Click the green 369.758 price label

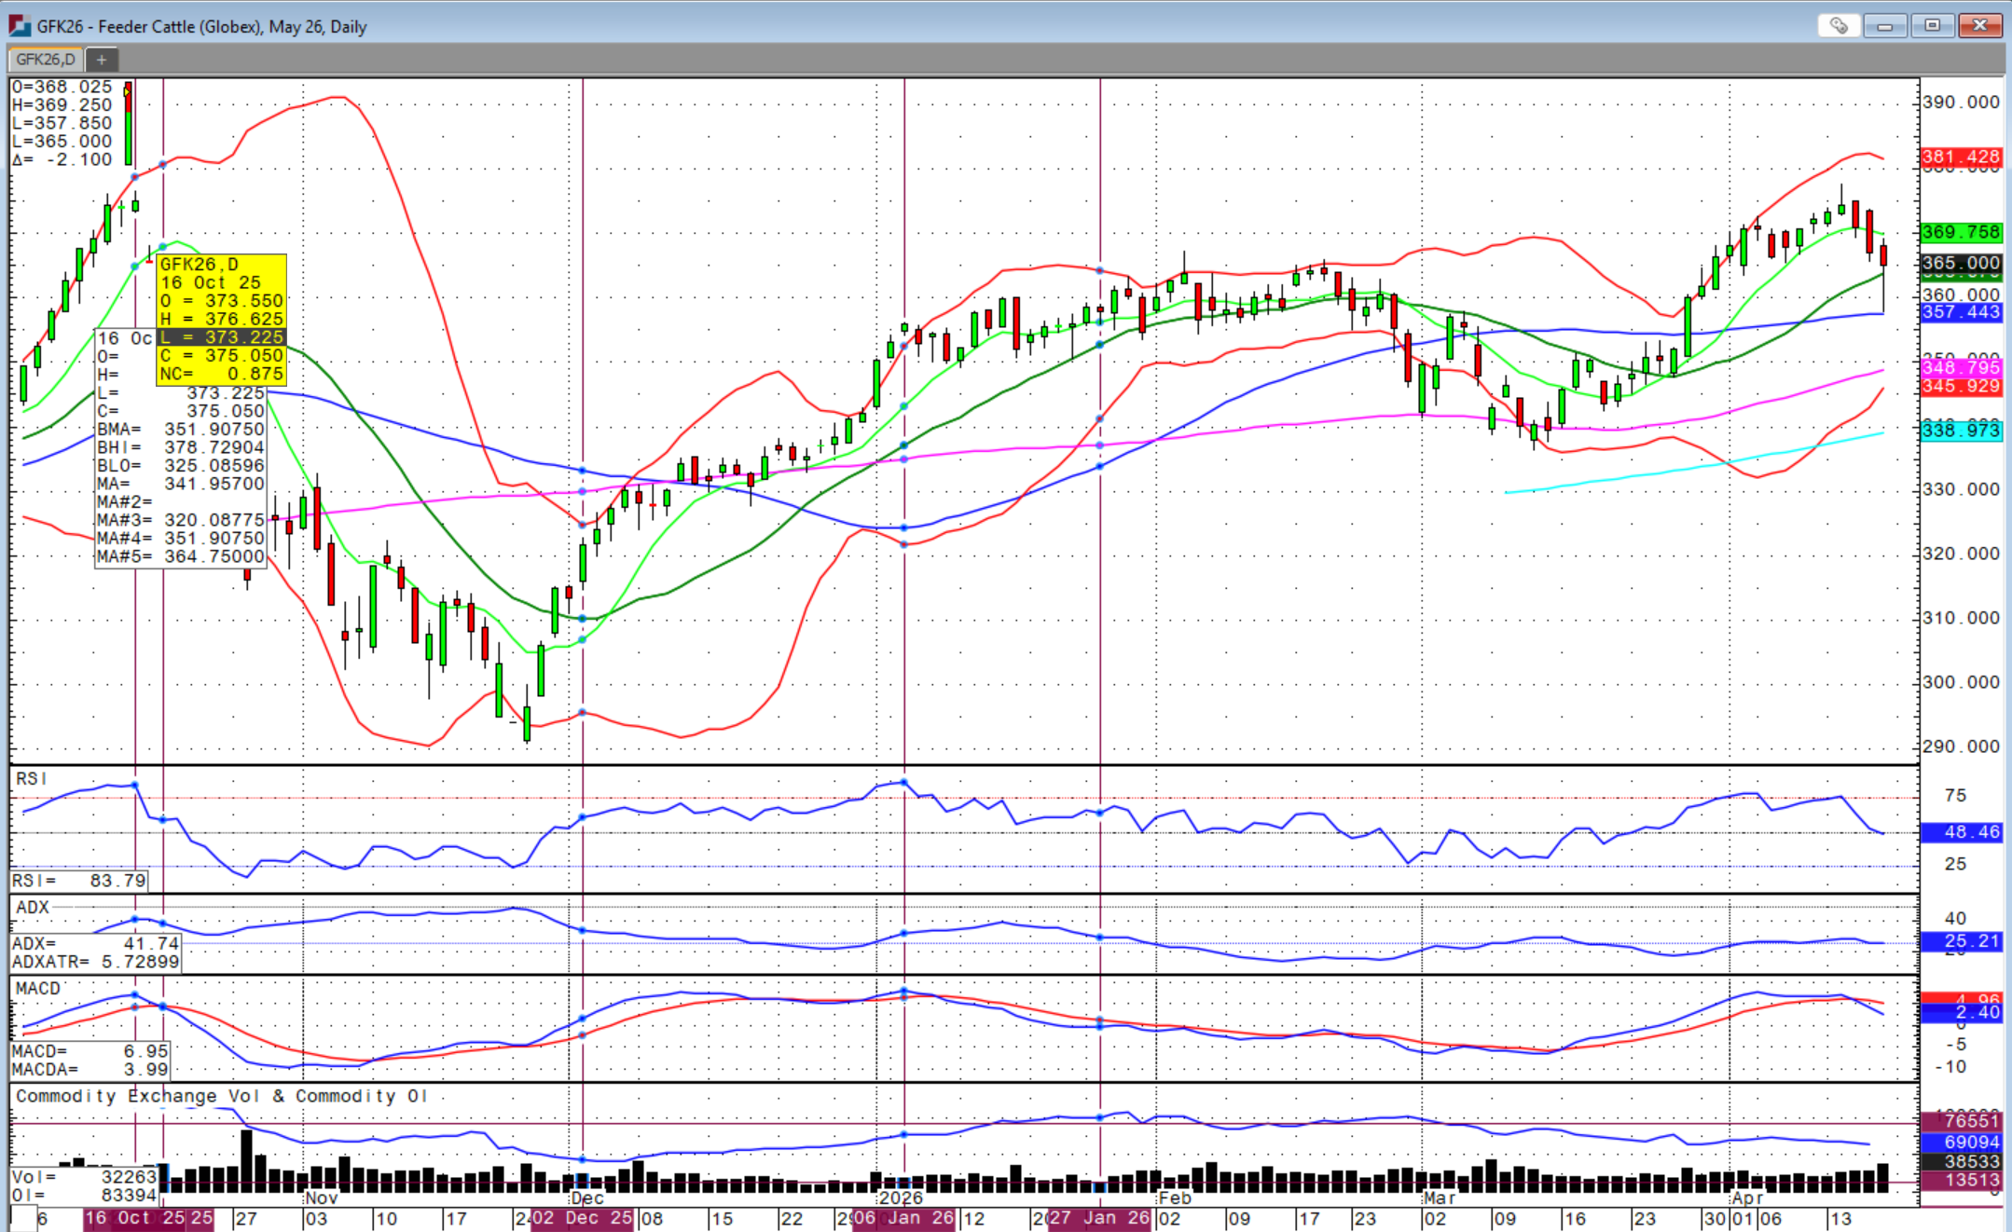point(1961,232)
